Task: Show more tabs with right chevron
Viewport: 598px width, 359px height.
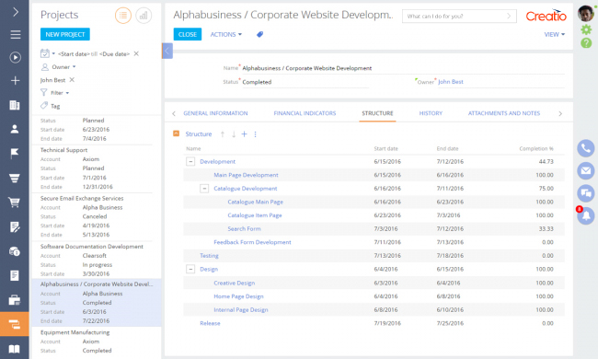Action: 560,114
